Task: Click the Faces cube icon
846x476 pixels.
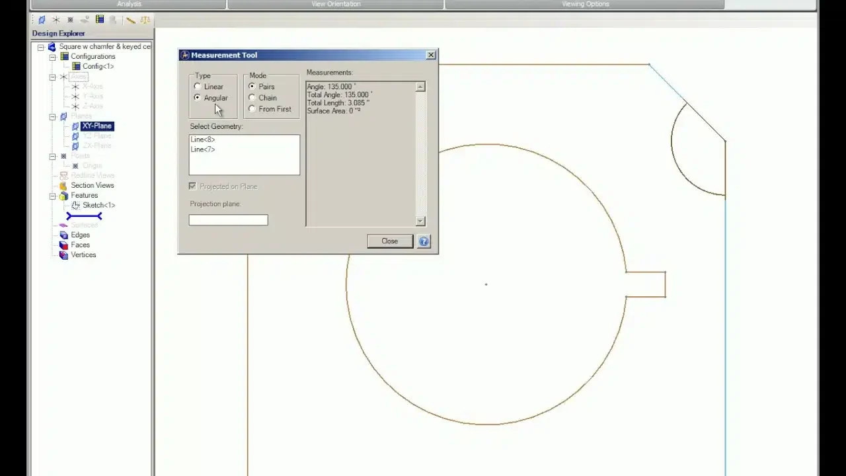Action: tap(63, 245)
